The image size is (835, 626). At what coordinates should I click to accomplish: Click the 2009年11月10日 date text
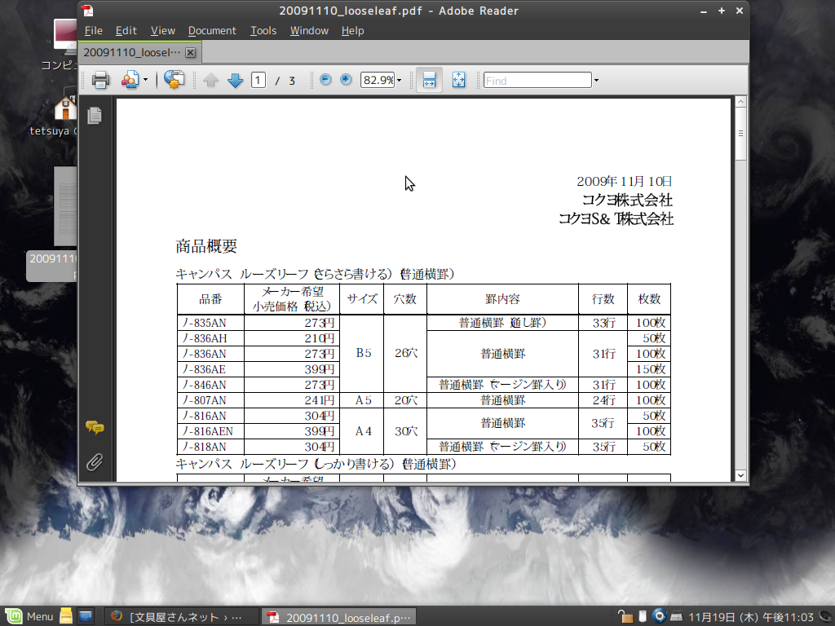pyautogui.click(x=624, y=182)
